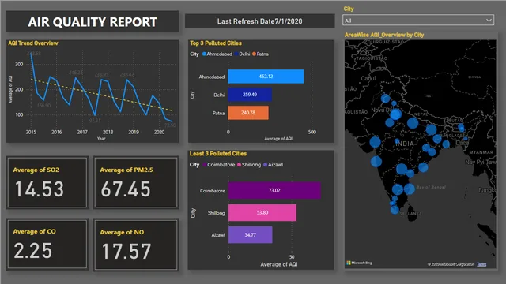Click the Average of SO2 card
The width and height of the screenshot is (506, 284).
coord(47,182)
